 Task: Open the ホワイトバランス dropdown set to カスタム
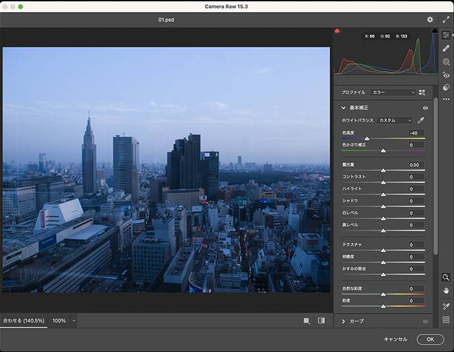click(x=394, y=120)
